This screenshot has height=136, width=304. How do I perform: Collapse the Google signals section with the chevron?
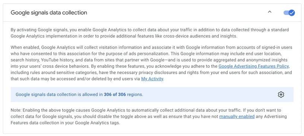(x=269, y=12)
